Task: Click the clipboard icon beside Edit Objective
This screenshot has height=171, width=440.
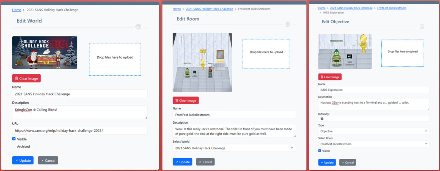Action: click(x=422, y=26)
